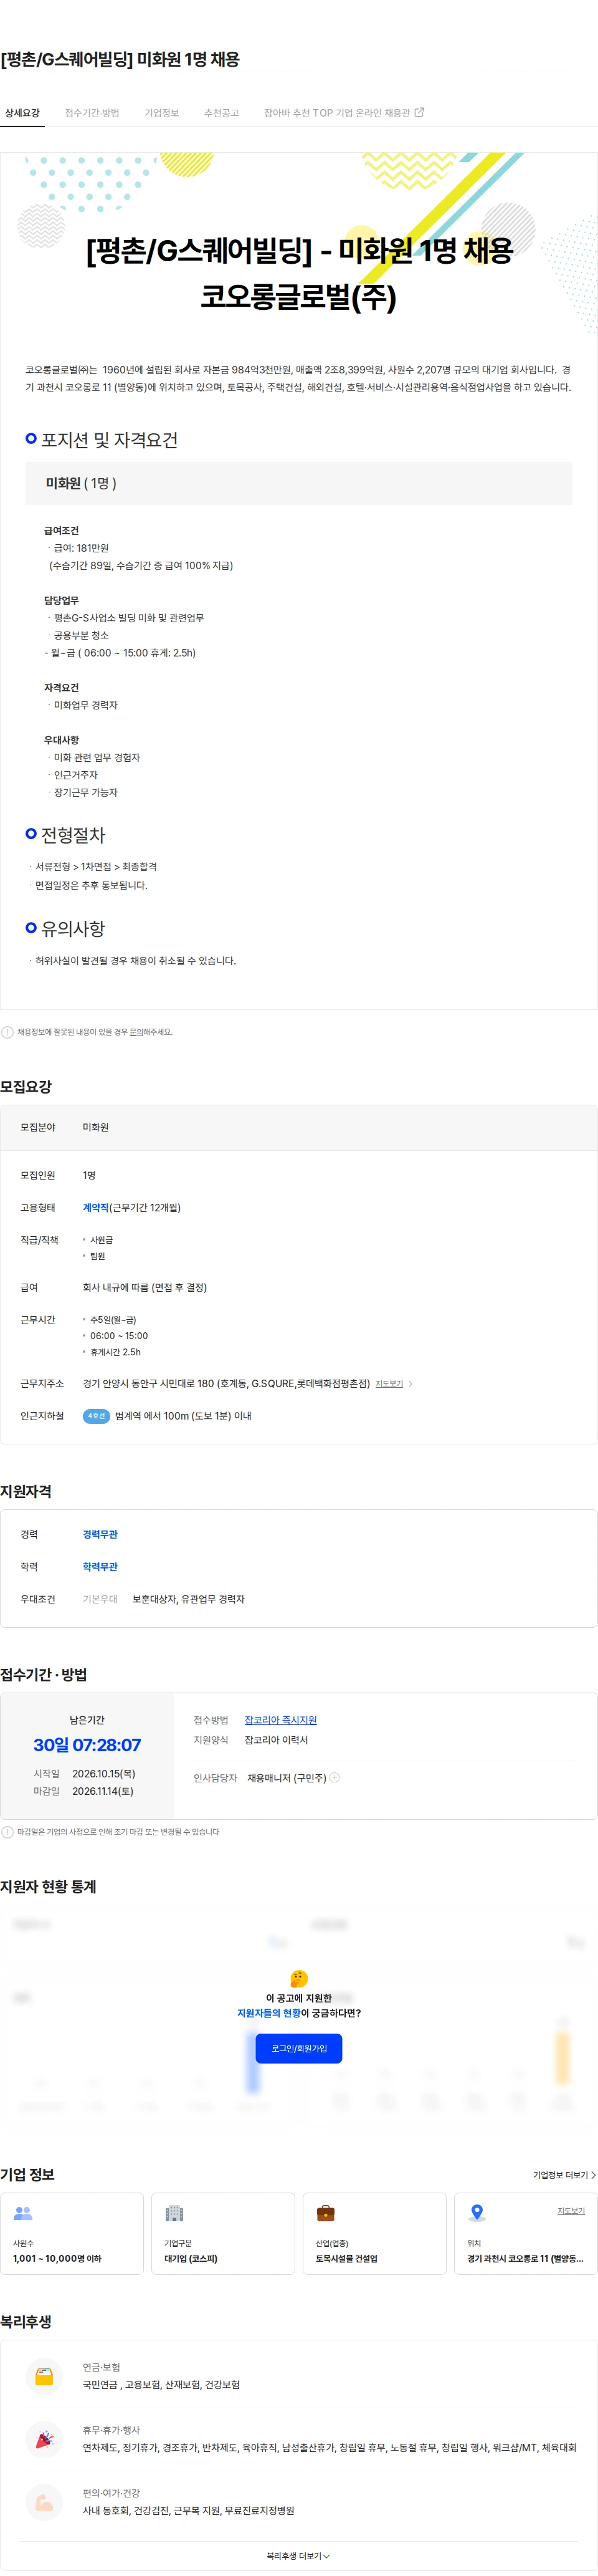The width and height of the screenshot is (598, 2576).
Task: Open 지도보기 next to the 근무지주소
Action: click(x=389, y=1384)
